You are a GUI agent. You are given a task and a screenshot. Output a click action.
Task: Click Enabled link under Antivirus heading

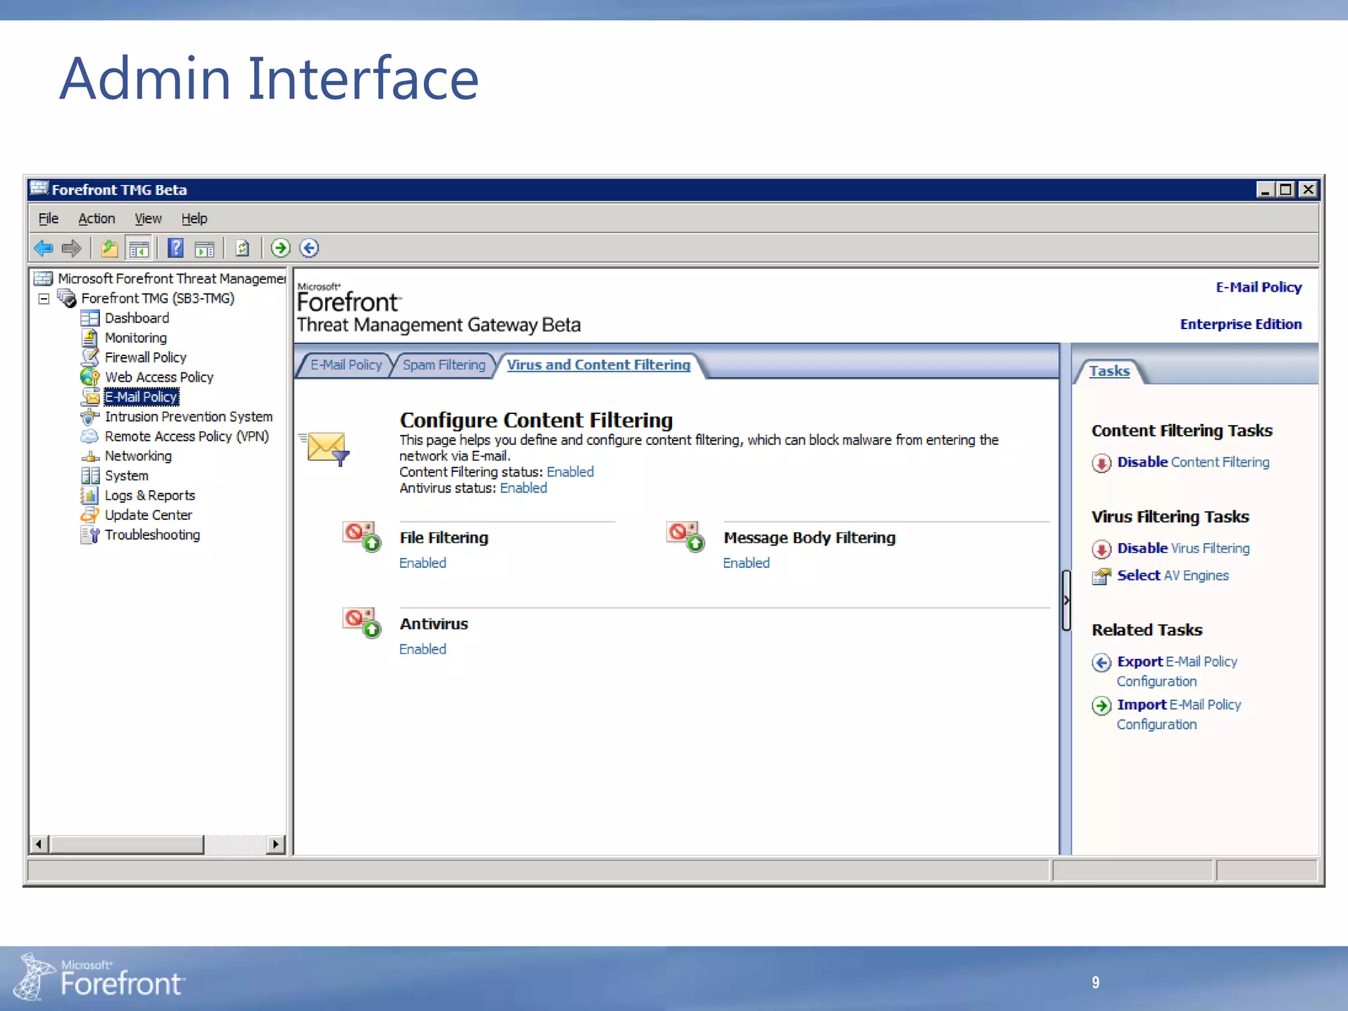click(423, 649)
